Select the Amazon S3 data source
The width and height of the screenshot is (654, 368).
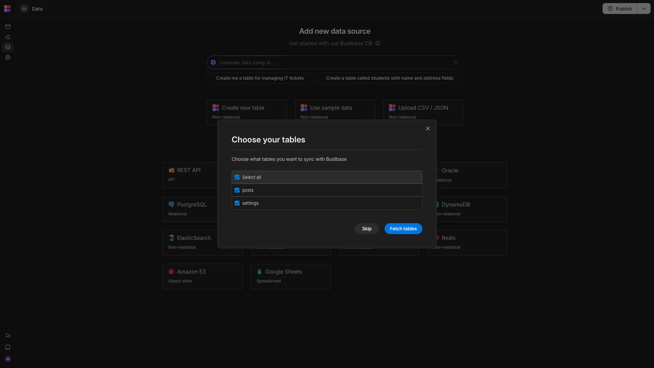click(x=202, y=276)
